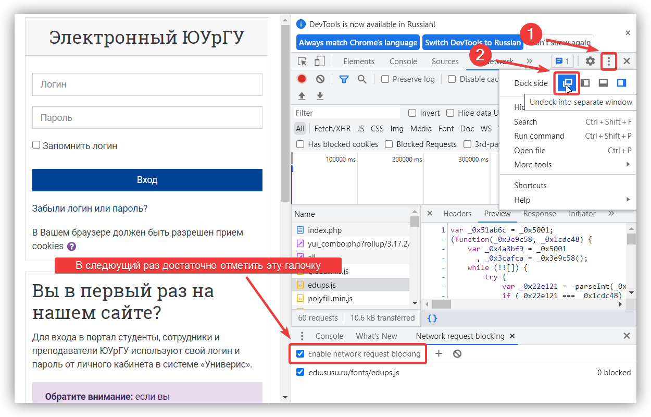
Task: Toggle the Запомнить логин checkbox
Action: pyautogui.click(x=36, y=145)
